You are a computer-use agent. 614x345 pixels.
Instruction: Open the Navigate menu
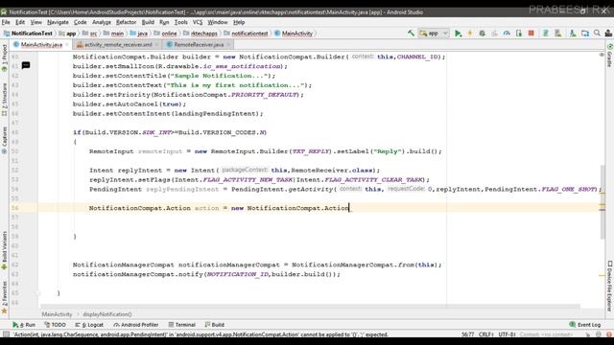58,22
